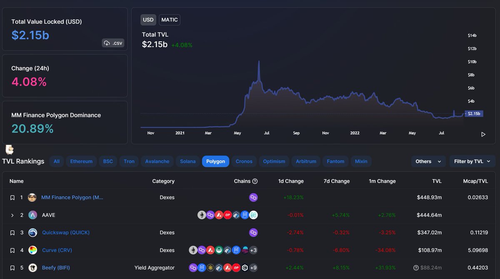Click the Fantom chain icon in AAVE row
The image size is (500, 279).
pos(245,215)
